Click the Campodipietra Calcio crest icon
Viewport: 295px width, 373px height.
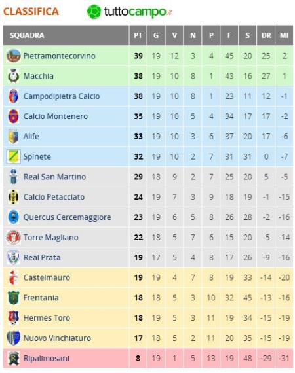coord(13,96)
